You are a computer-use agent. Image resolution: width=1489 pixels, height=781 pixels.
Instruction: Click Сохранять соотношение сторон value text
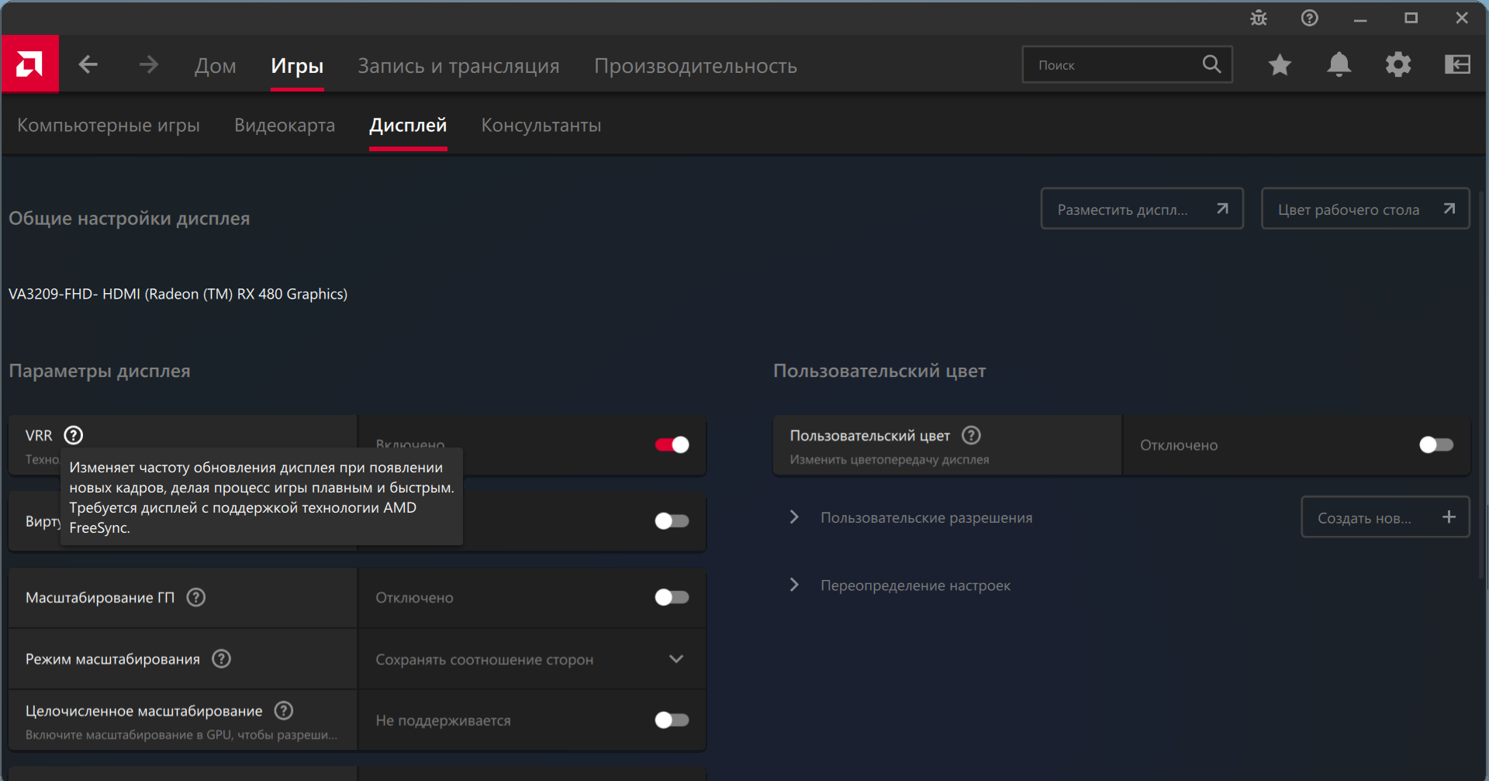click(x=485, y=659)
